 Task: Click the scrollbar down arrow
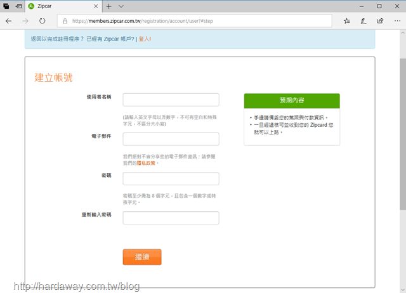click(x=403, y=290)
